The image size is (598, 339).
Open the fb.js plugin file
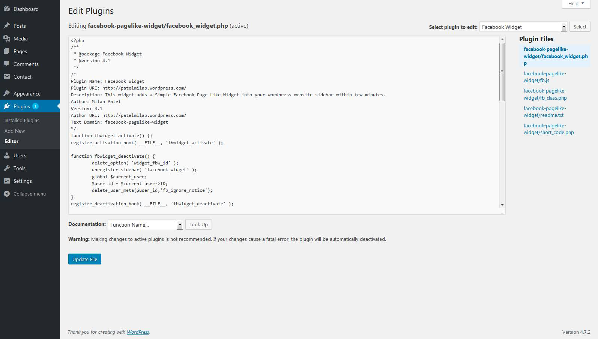coord(545,77)
